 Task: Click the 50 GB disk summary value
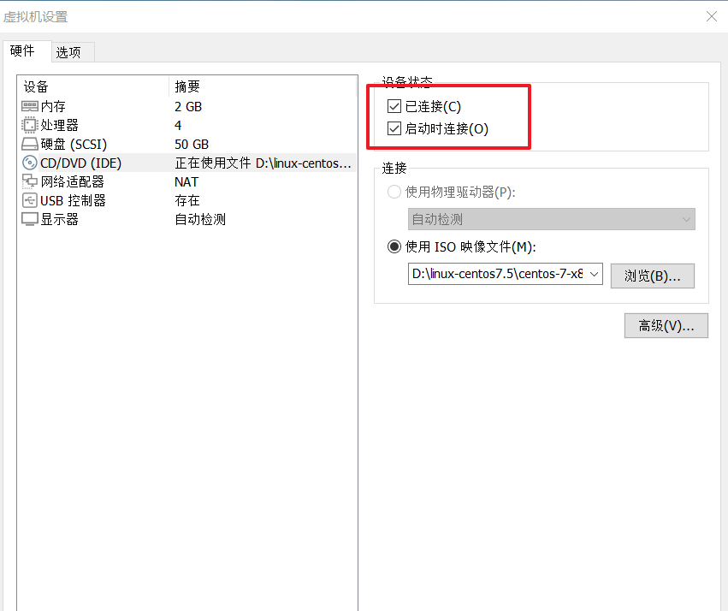point(192,145)
